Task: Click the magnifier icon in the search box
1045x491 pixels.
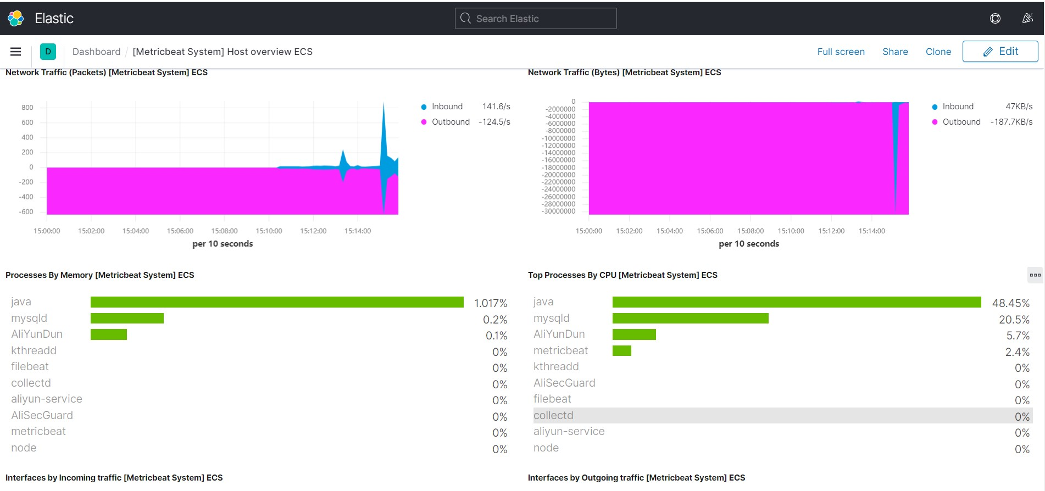Action: 465,18
